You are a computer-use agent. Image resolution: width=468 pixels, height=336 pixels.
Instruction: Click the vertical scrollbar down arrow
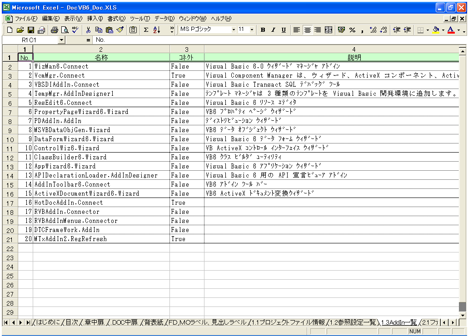pos(463,315)
